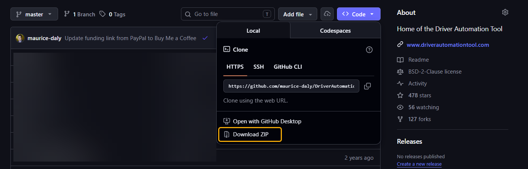Click the maurice-daly avatar image
Viewport: 528px width, 169px height.
tap(20, 38)
